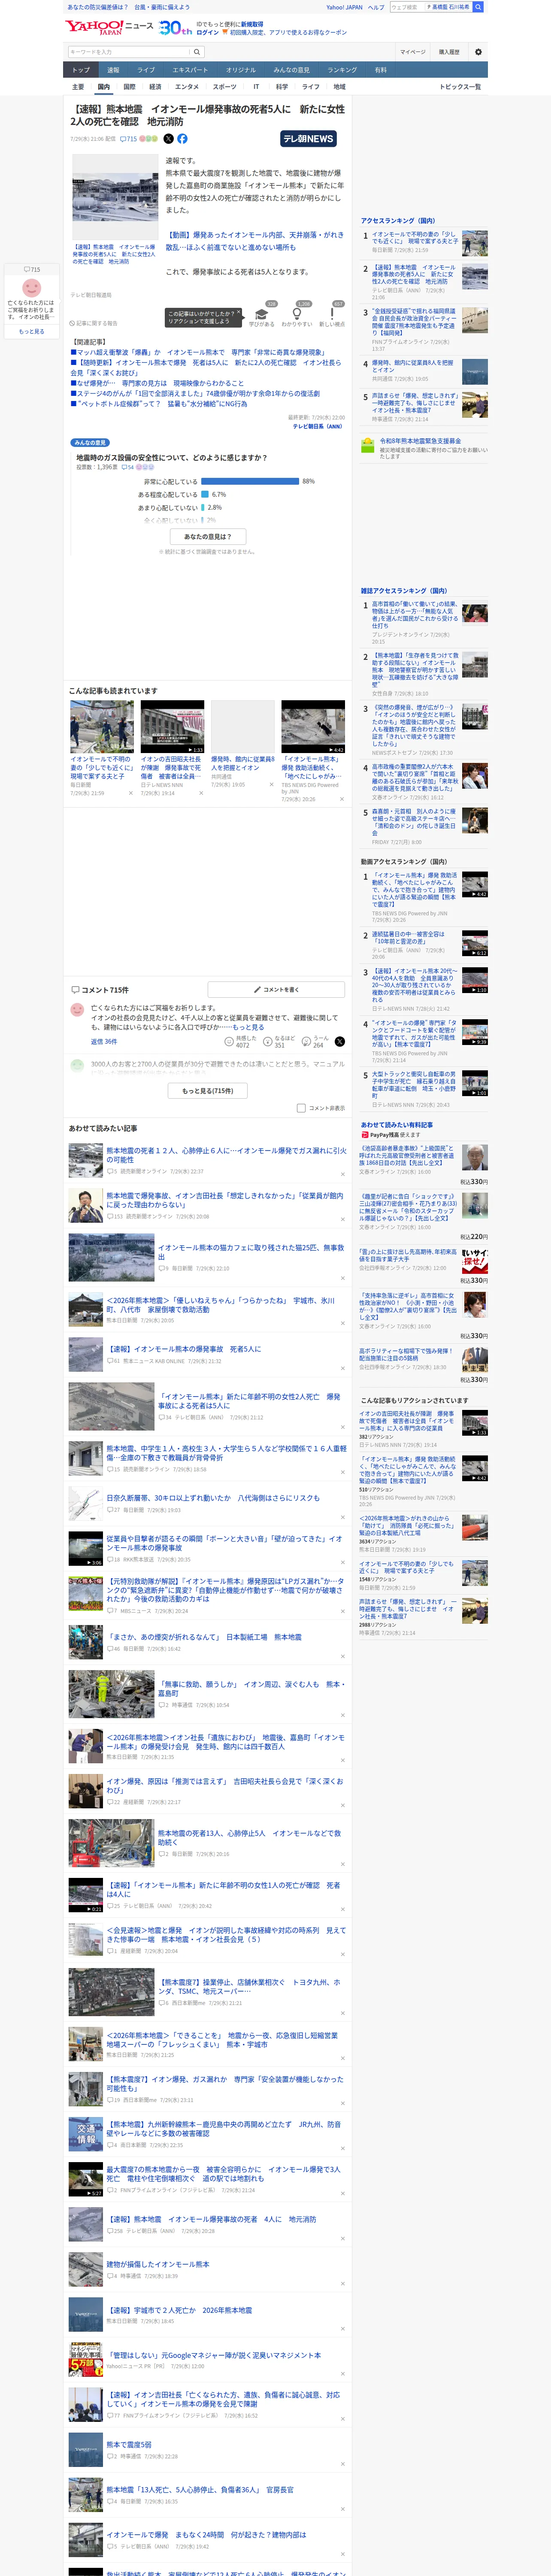
Task: Select the トップ tab
Action: pos(81,70)
